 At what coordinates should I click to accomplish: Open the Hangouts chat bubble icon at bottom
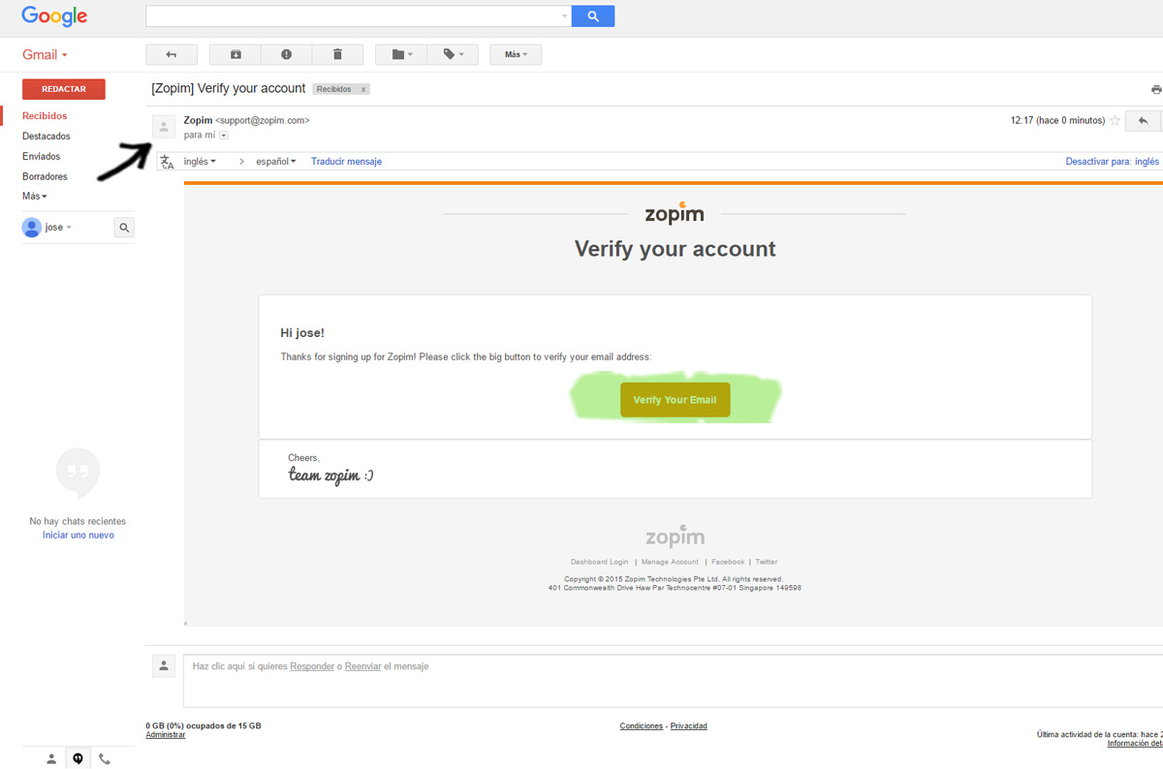pyautogui.click(x=79, y=759)
